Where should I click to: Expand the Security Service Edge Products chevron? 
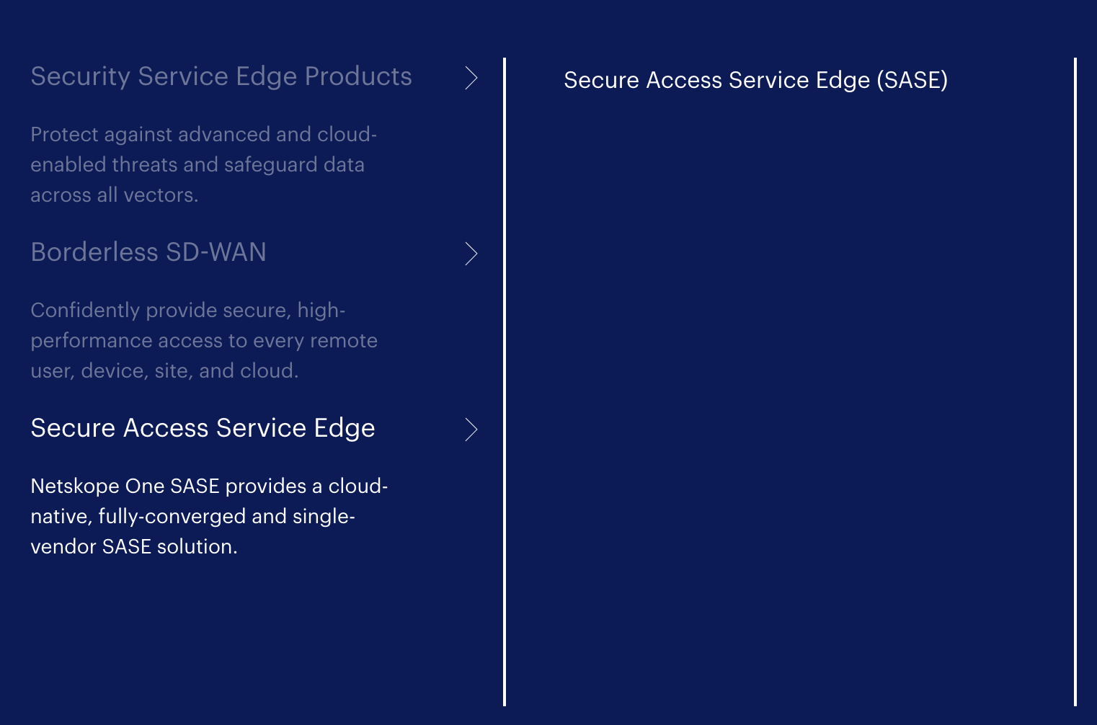tap(471, 78)
